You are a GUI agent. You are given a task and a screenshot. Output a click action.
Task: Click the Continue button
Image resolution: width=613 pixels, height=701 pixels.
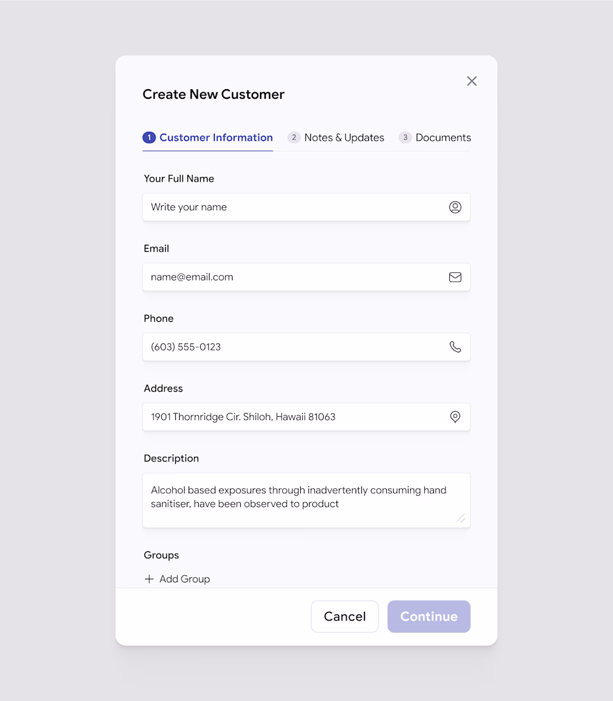pyautogui.click(x=429, y=616)
